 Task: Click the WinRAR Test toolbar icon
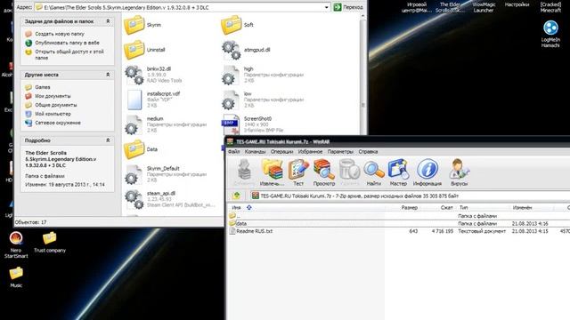pyautogui.click(x=298, y=172)
